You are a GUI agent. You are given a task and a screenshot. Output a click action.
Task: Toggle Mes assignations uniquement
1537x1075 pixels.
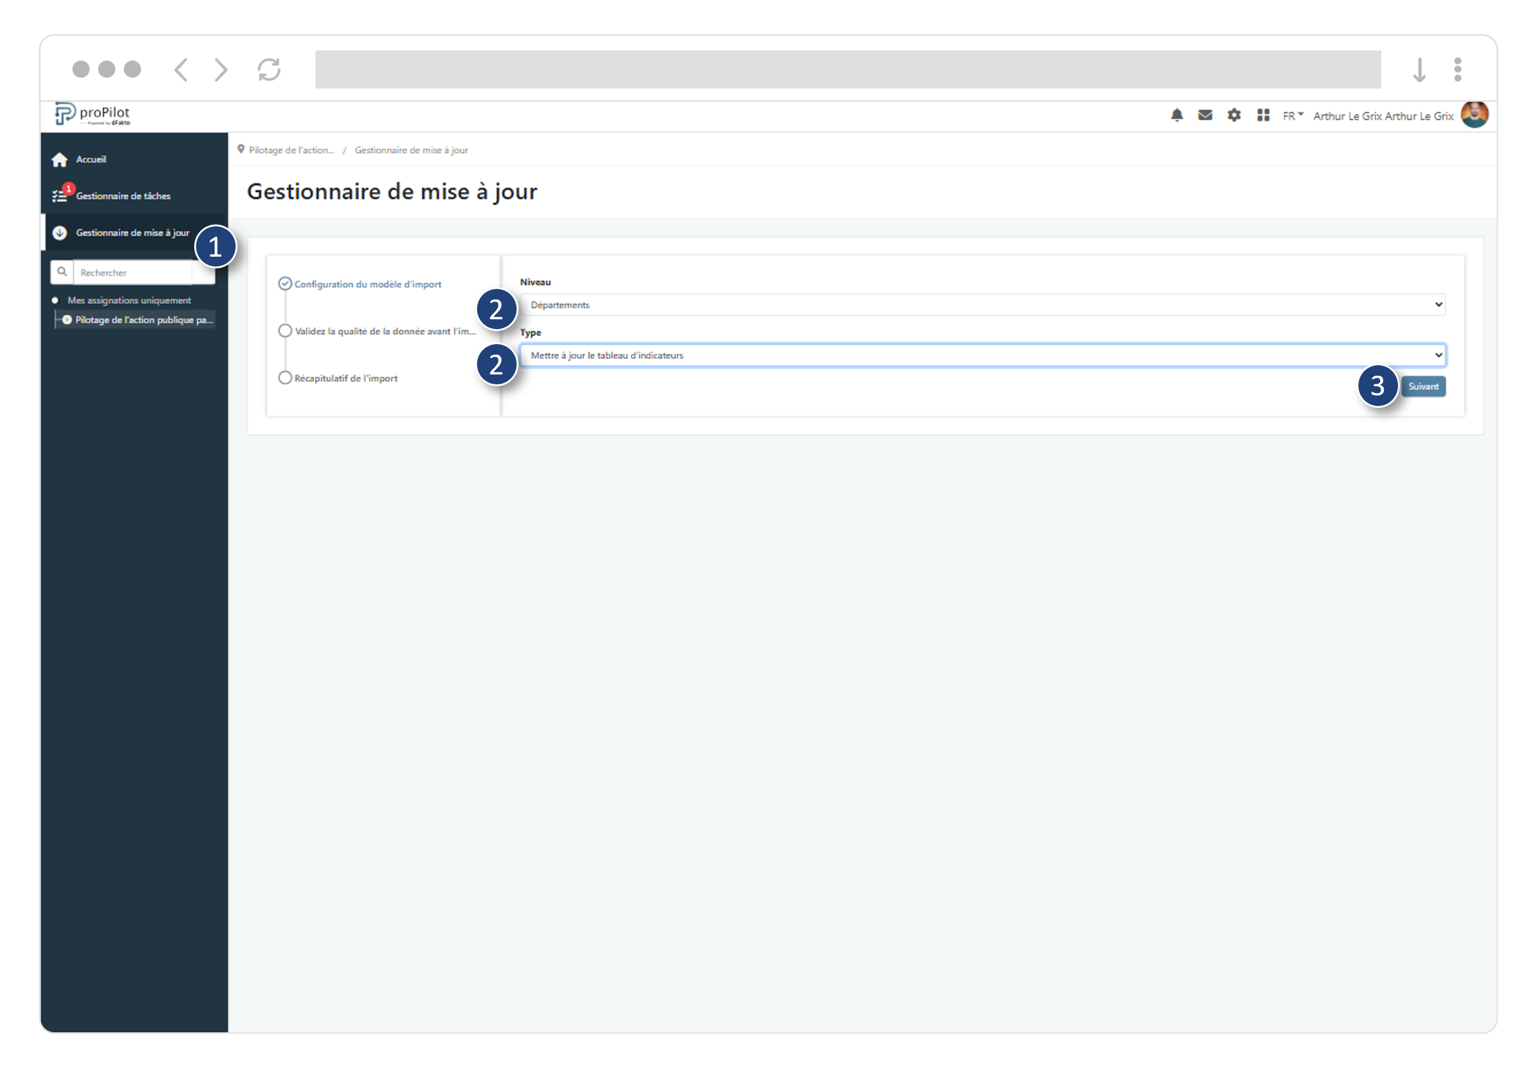pyautogui.click(x=128, y=300)
